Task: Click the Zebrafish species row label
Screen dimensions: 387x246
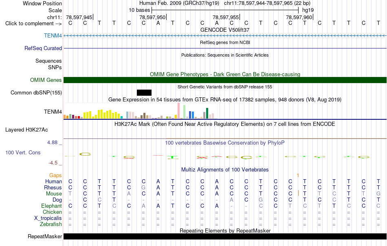Action: 51,224
